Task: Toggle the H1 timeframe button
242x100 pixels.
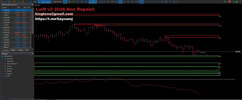Action: (x=120, y=2)
